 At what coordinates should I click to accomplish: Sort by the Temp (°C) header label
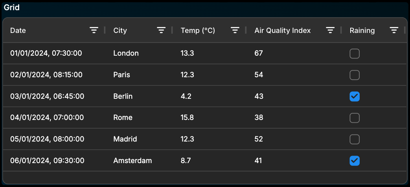pos(198,31)
